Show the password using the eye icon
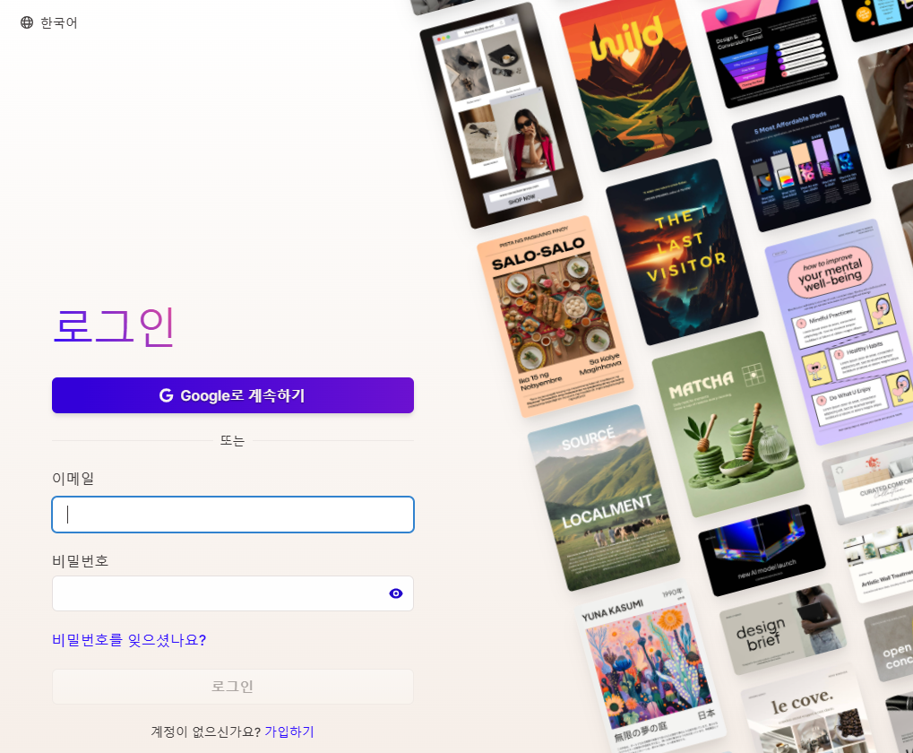Viewport: 913px width, 753px height. coord(395,593)
